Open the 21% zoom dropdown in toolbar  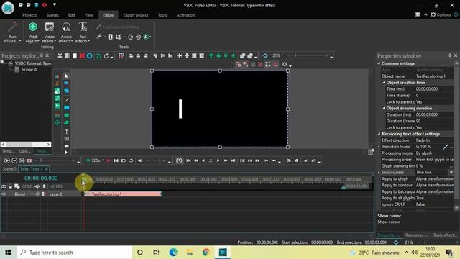tap(282, 55)
